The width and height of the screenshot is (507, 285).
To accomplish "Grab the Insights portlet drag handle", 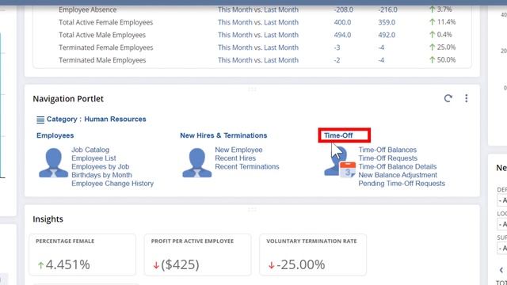I will [x=252, y=210].
